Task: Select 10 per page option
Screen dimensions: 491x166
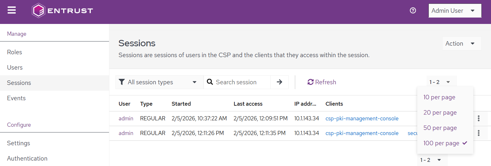Action: pyautogui.click(x=439, y=97)
